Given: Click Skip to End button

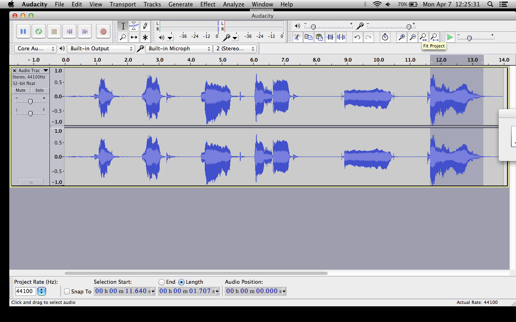Looking at the screenshot, I should click(85, 31).
